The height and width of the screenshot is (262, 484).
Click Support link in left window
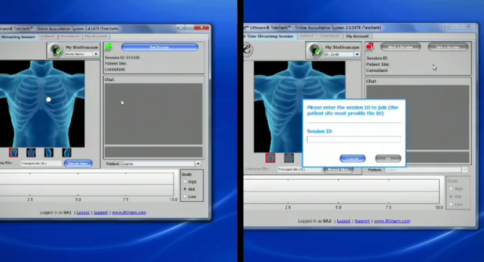click(101, 213)
